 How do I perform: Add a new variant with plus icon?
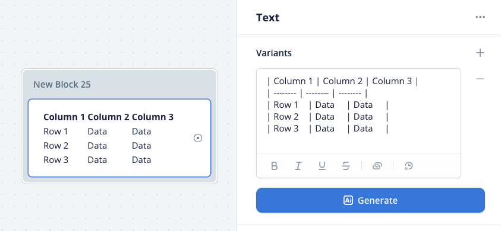point(480,53)
